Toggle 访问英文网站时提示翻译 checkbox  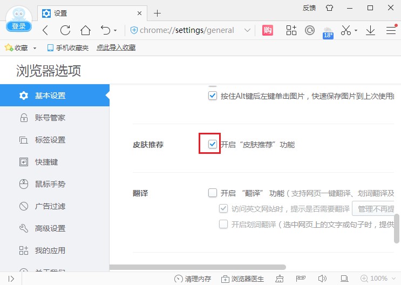click(x=223, y=208)
